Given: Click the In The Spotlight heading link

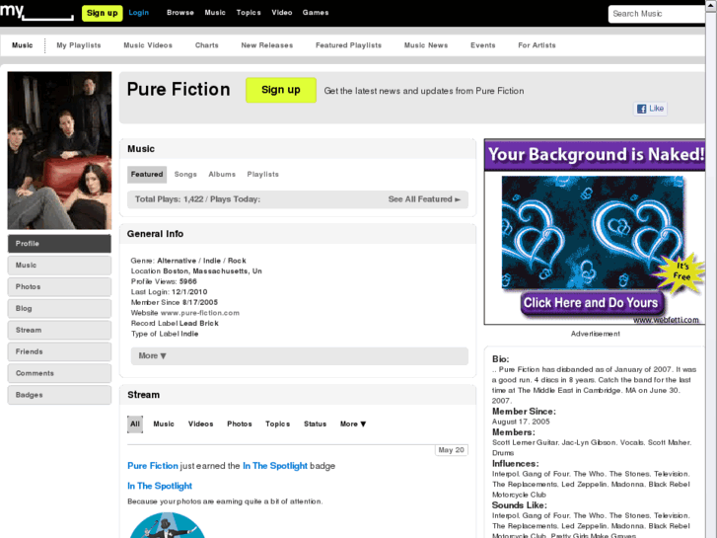Looking at the screenshot, I should 160,486.
